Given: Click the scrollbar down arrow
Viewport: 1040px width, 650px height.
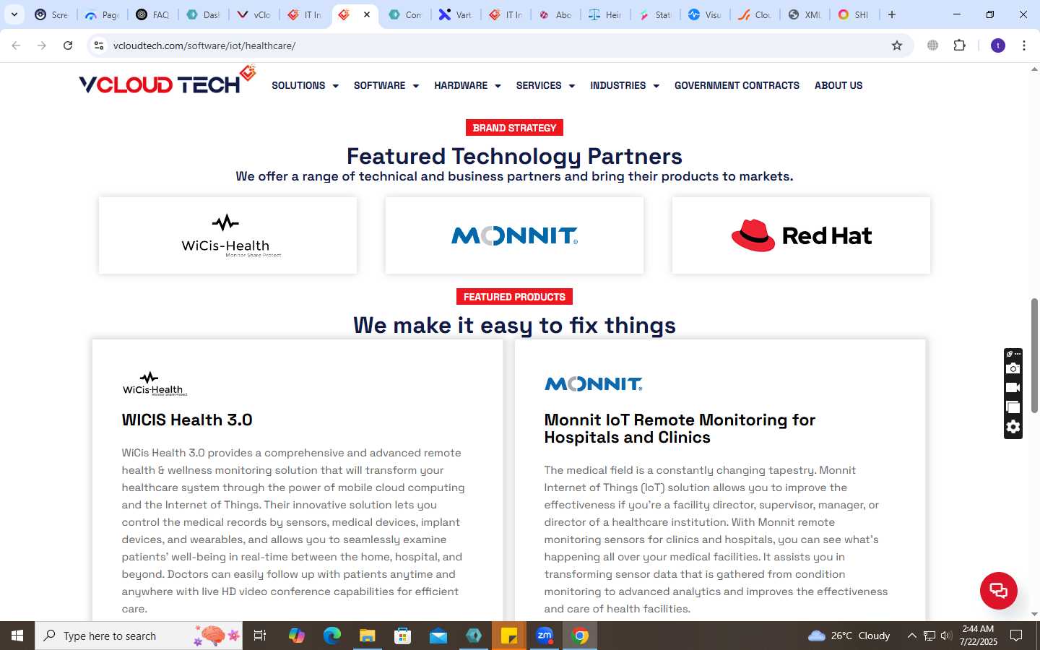Looking at the screenshot, I should click(1034, 614).
